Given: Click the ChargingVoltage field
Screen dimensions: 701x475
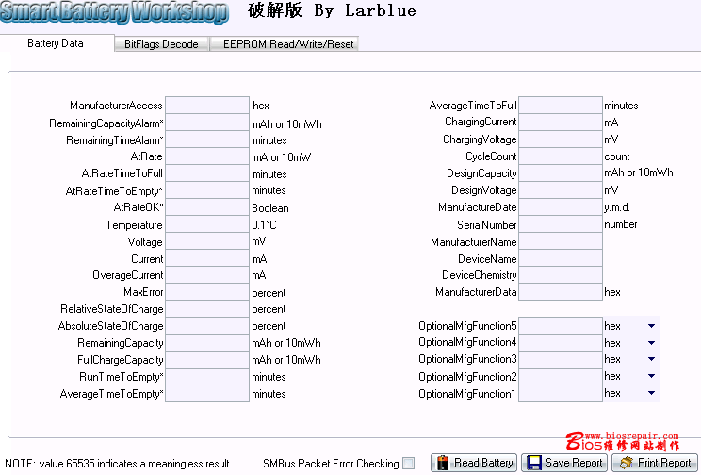Looking at the screenshot, I should tap(561, 139).
